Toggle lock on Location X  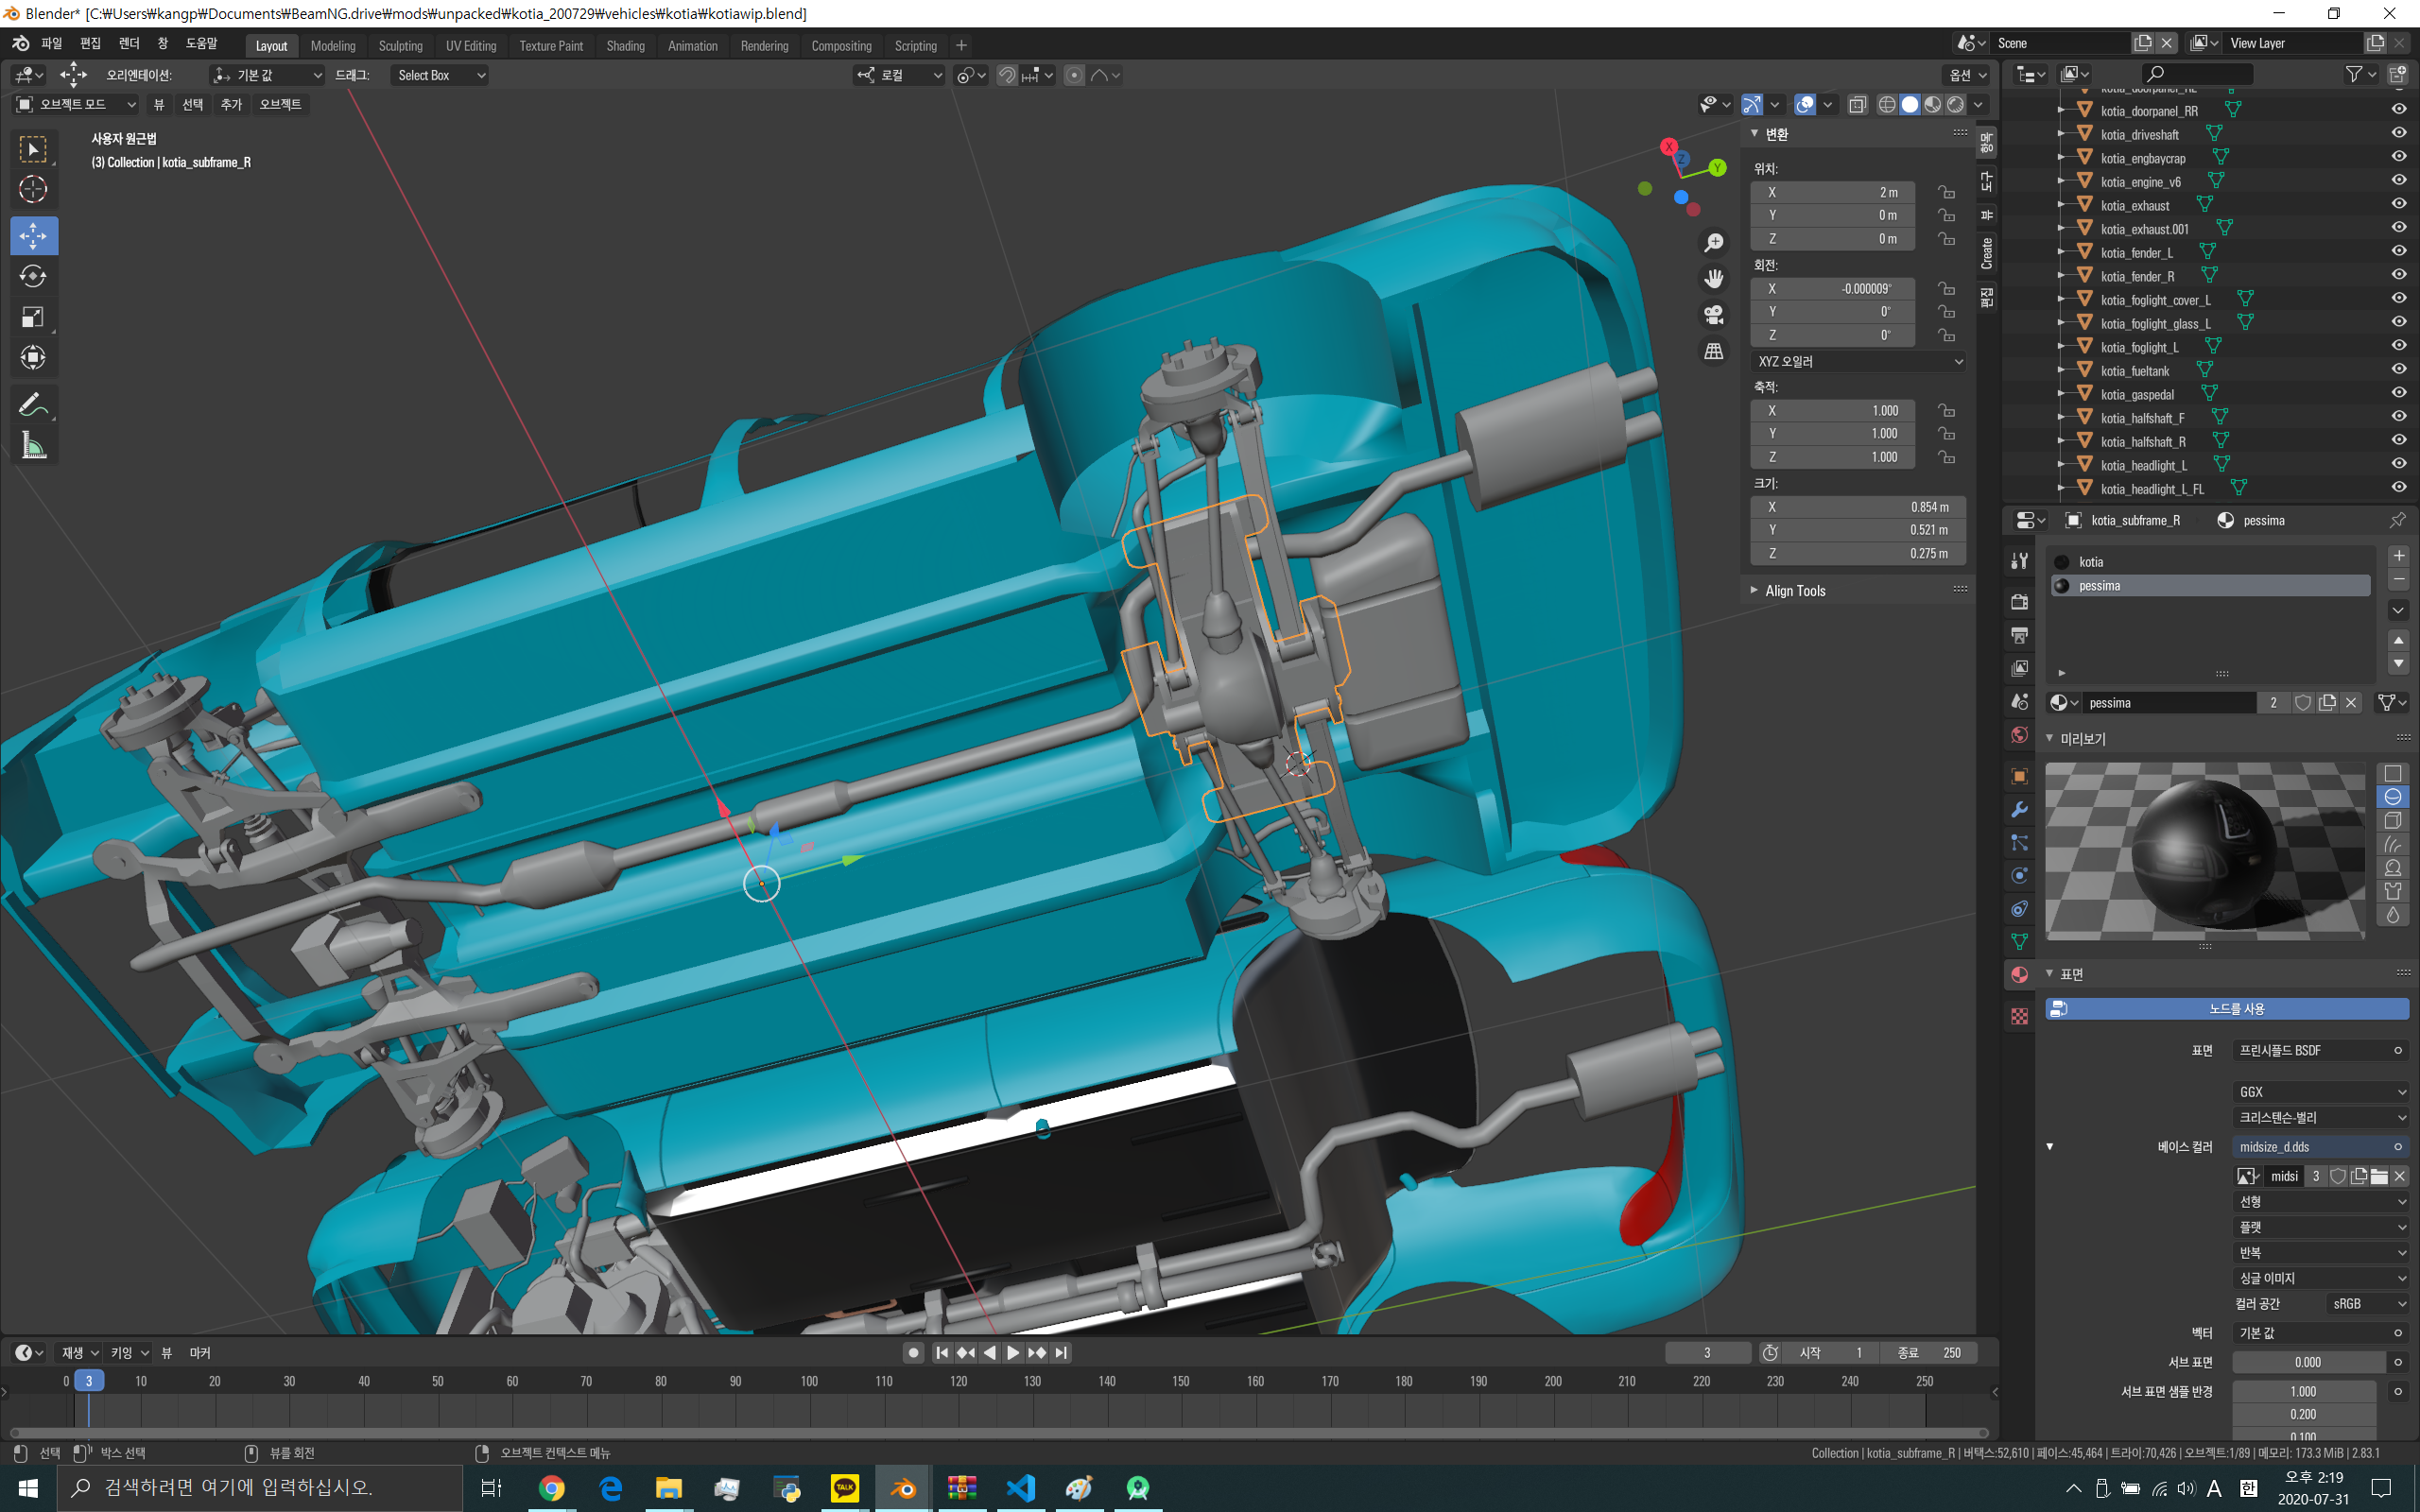(x=1946, y=192)
